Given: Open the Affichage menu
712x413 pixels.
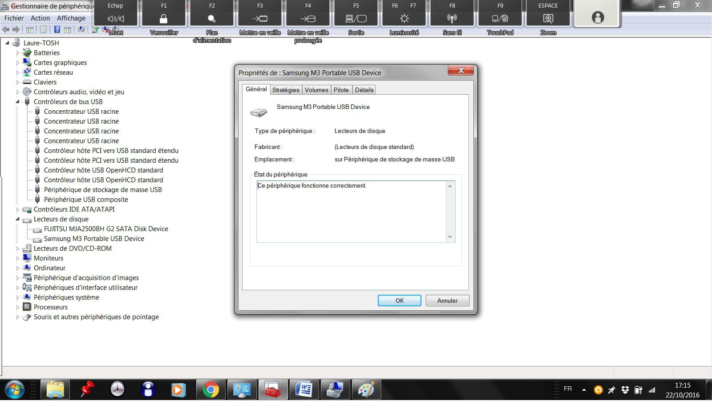Looking at the screenshot, I should (x=71, y=18).
